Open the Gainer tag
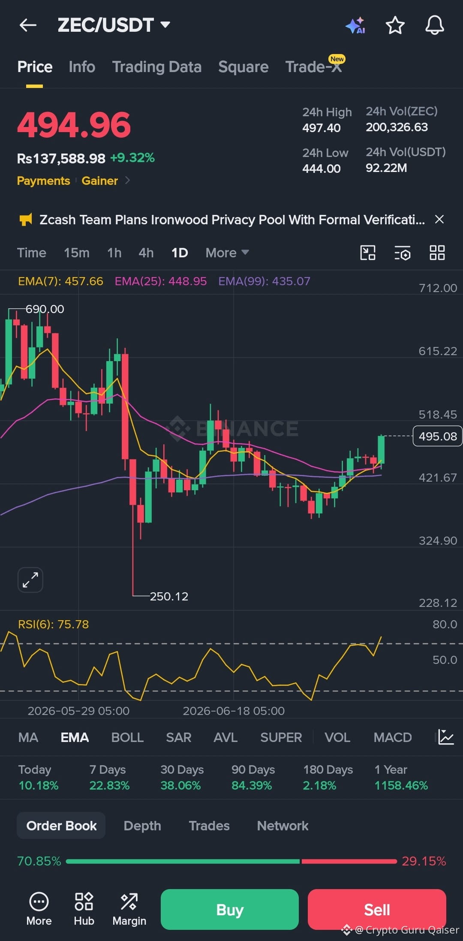This screenshot has height=941, width=463. (100, 181)
